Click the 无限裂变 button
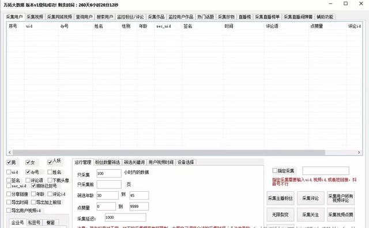 pos(281,215)
